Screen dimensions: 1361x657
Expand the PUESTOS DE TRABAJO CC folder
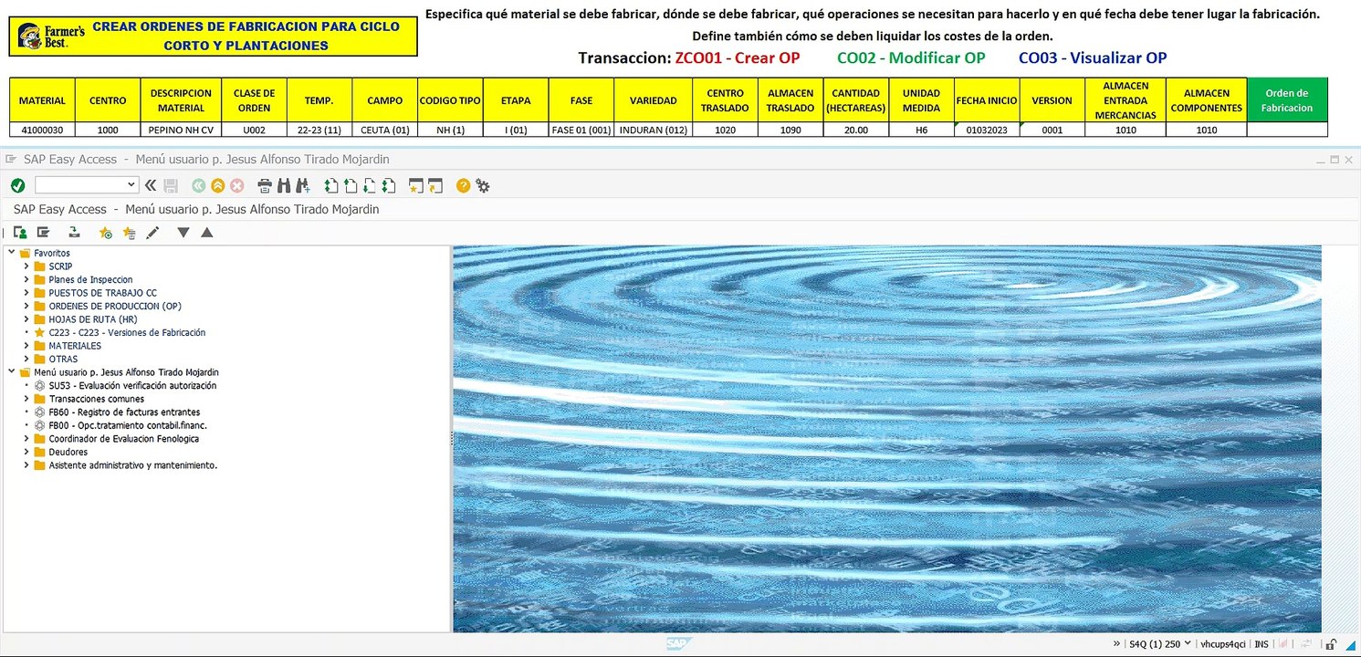(x=26, y=293)
